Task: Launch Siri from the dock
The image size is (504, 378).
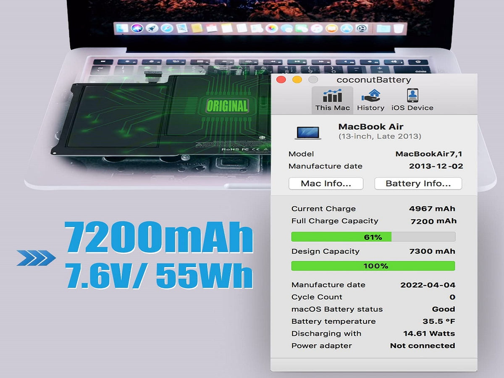Action: (x=137, y=29)
